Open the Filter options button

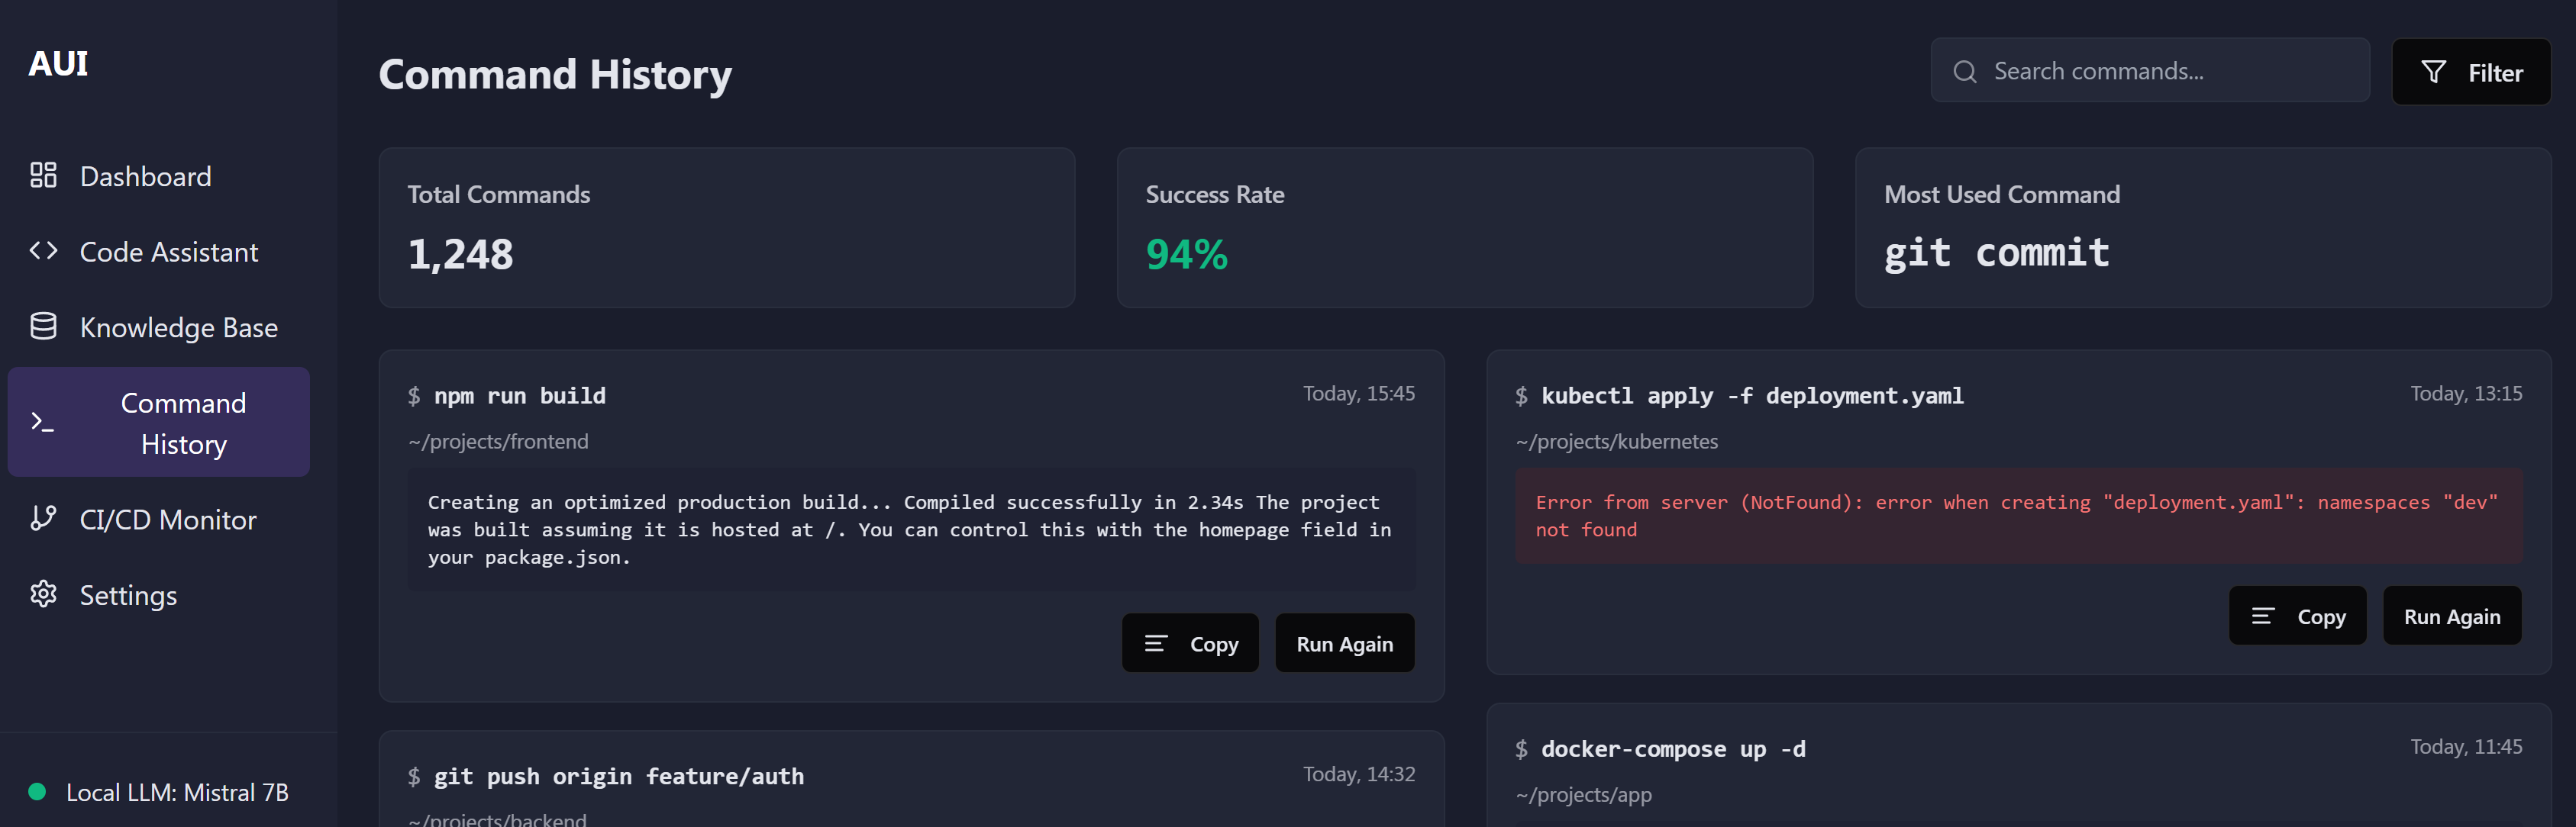(2470, 72)
